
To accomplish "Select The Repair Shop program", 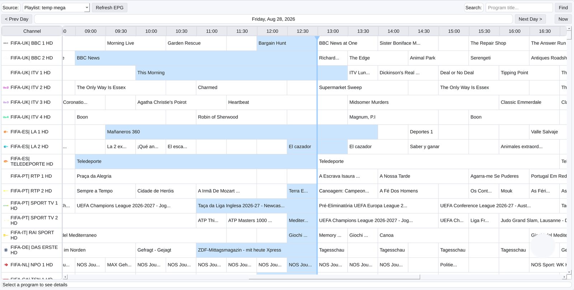I will (x=499, y=43).
